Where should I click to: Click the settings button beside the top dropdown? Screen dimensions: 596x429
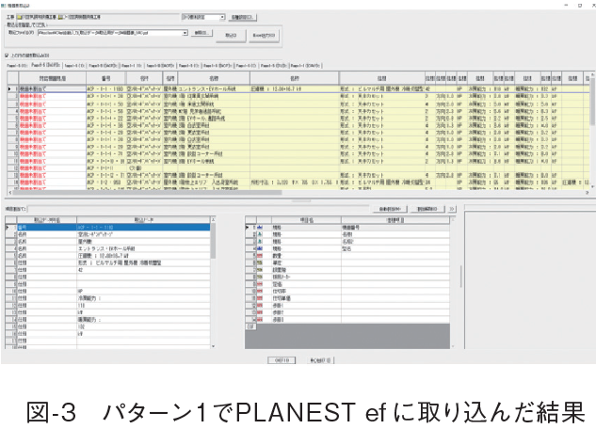pos(243,17)
